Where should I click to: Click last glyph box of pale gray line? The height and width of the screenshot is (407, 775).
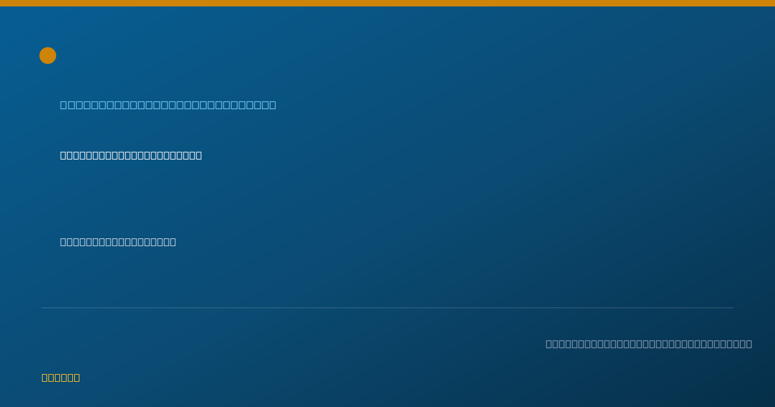click(173, 242)
